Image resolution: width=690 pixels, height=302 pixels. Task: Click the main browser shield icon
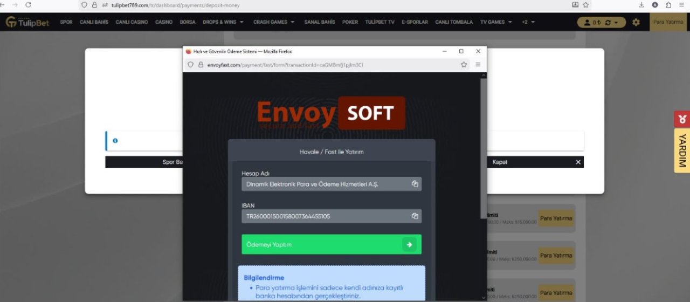pyautogui.click(x=84, y=5)
